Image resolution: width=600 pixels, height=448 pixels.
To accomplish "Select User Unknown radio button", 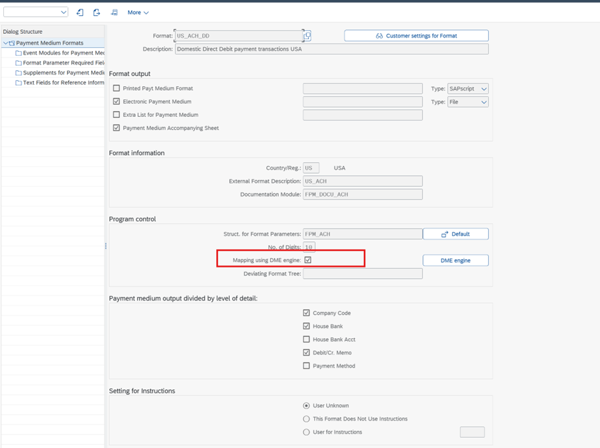I will [306, 405].
